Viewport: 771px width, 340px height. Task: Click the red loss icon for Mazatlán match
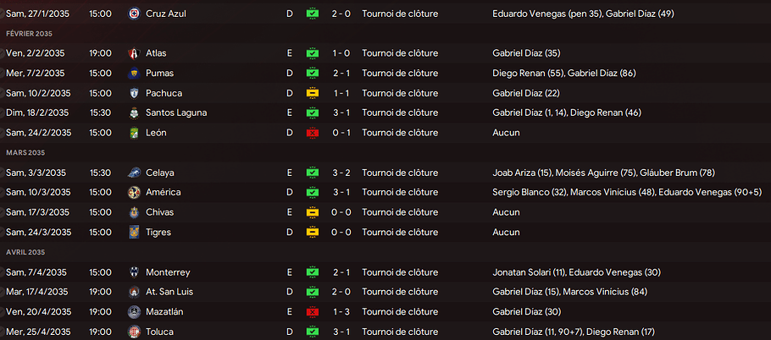point(312,312)
